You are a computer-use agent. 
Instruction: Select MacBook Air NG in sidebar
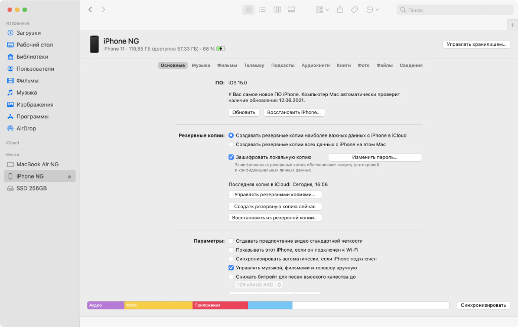point(37,164)
